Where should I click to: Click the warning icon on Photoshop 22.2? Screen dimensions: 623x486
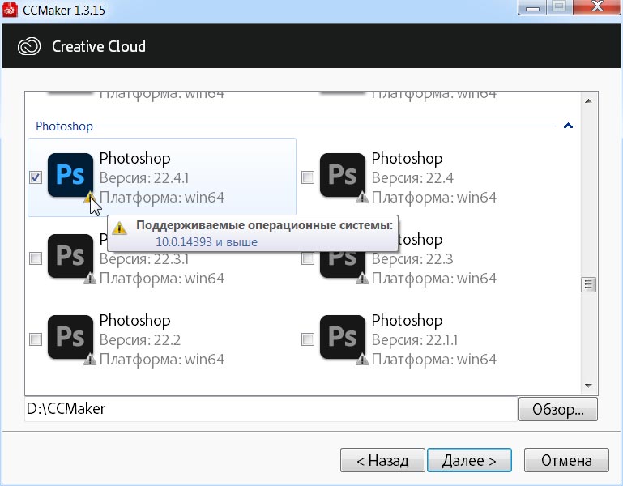pos(90,359)
